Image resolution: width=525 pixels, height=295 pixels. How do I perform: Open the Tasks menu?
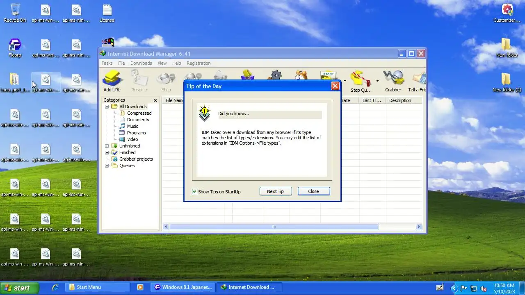[107, 63]
